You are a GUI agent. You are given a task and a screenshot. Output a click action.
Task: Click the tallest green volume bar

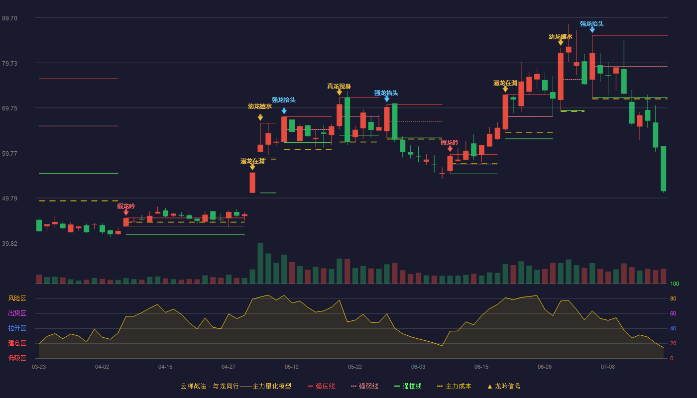260,263
